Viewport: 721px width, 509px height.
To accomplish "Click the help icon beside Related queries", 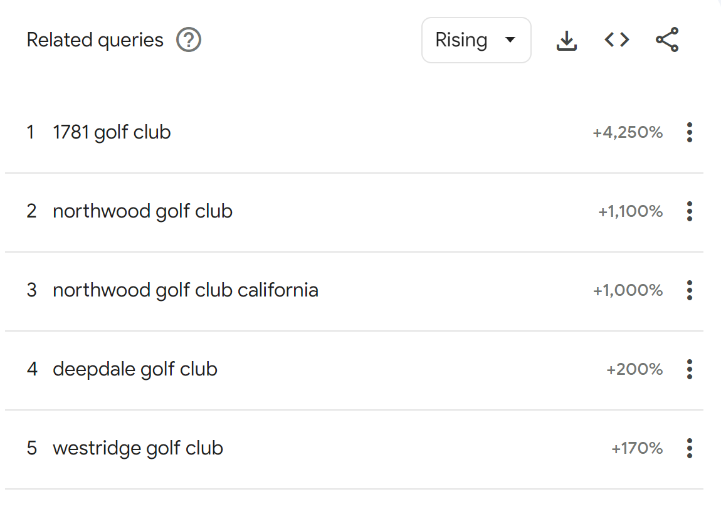I will (189, 41).
